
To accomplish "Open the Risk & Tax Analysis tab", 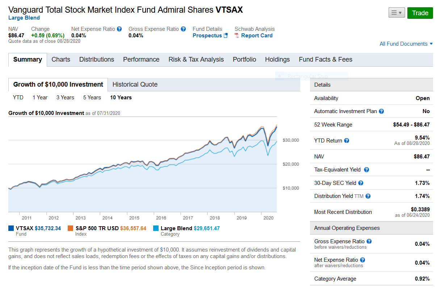I will [x=196, y=59].
